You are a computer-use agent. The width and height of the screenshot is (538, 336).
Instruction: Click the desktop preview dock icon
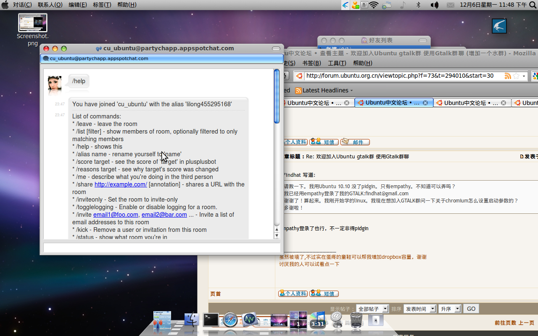[279, 321]
